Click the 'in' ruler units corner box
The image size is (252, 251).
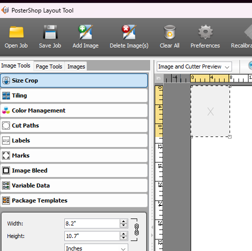click(159, 78)
